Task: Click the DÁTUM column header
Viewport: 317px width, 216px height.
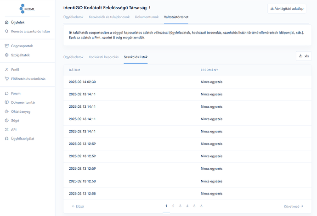Action: [74, 70]
